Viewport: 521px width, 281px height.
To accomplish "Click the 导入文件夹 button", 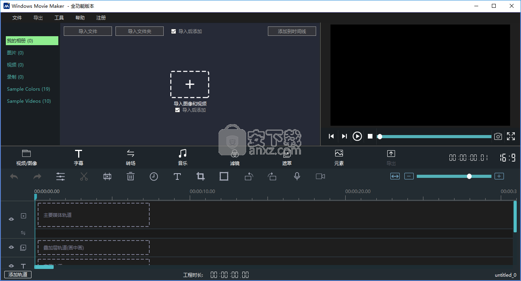I will [x=140, y=31].
